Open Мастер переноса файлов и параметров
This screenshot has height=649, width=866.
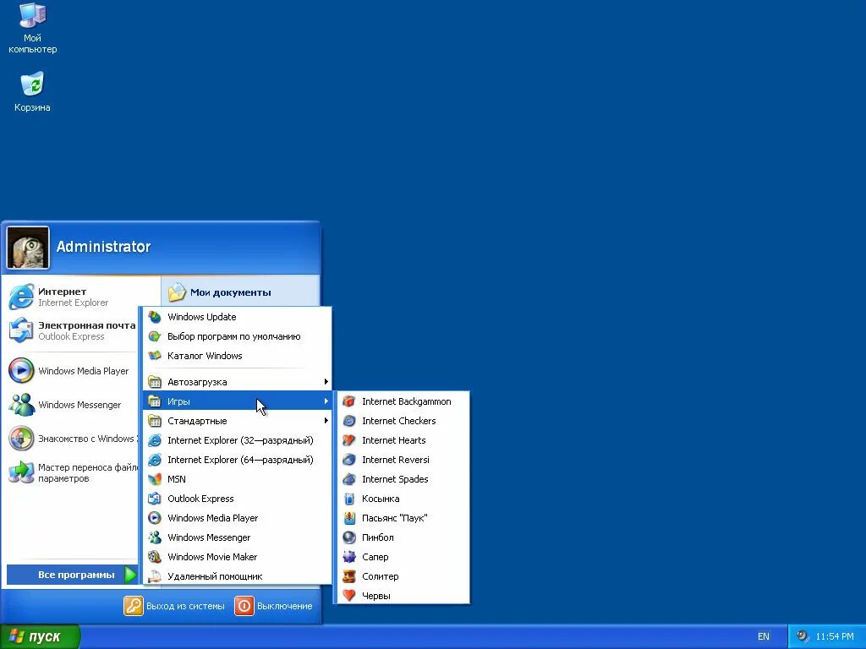tap(71, 473)
